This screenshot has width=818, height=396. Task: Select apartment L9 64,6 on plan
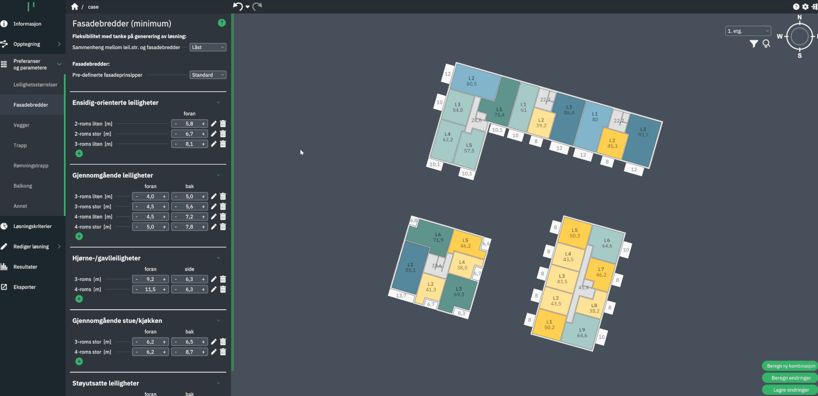point(582,332)
